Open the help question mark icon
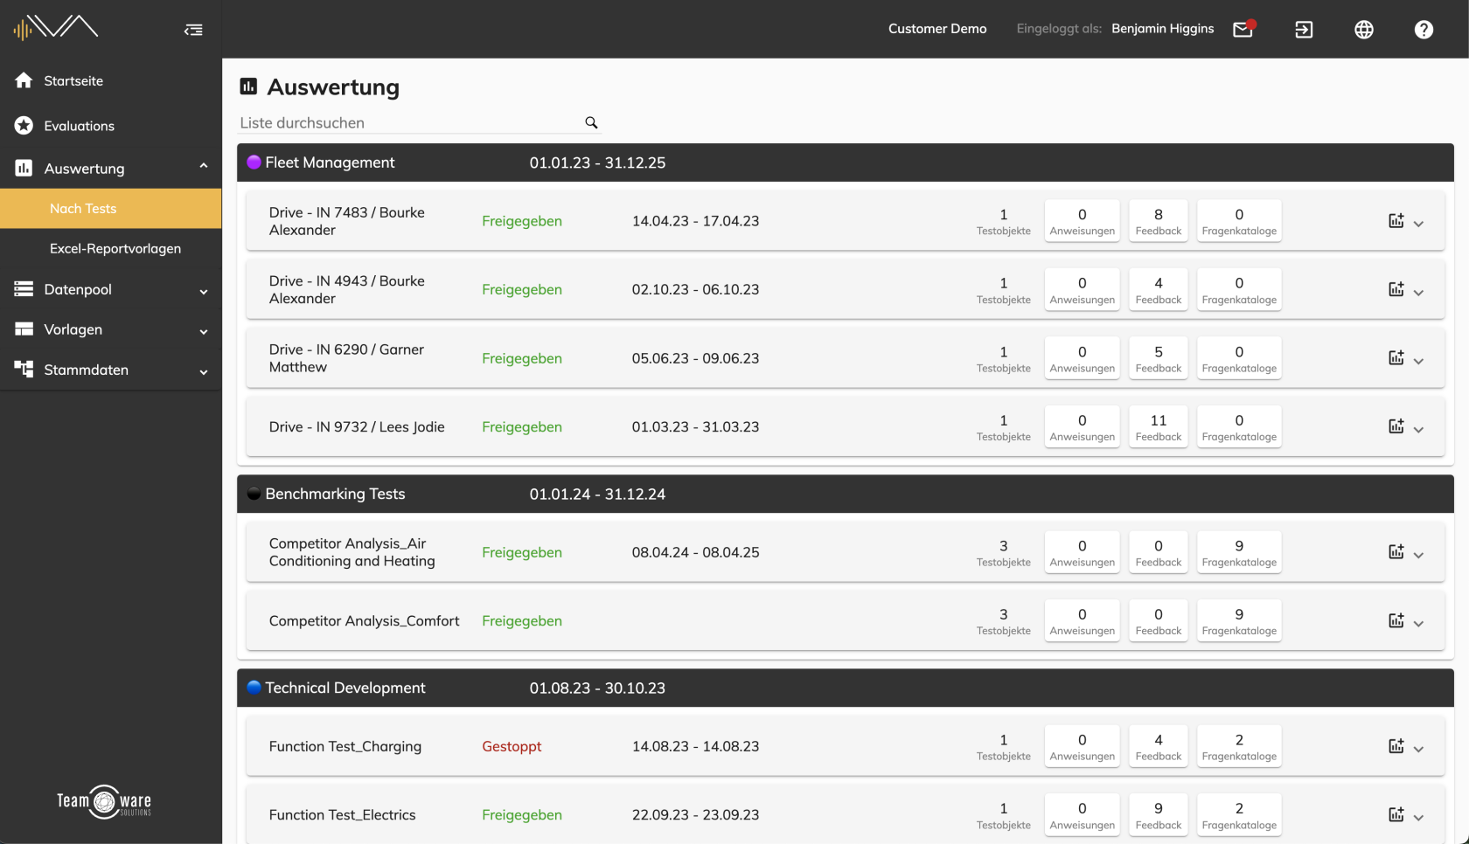Image resolution: width=1469 pixels, height=844 pixels. 1424,30
